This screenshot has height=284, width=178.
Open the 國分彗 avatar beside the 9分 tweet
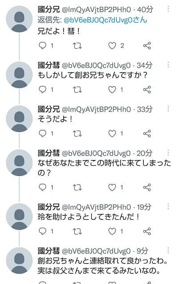point(19,260)
